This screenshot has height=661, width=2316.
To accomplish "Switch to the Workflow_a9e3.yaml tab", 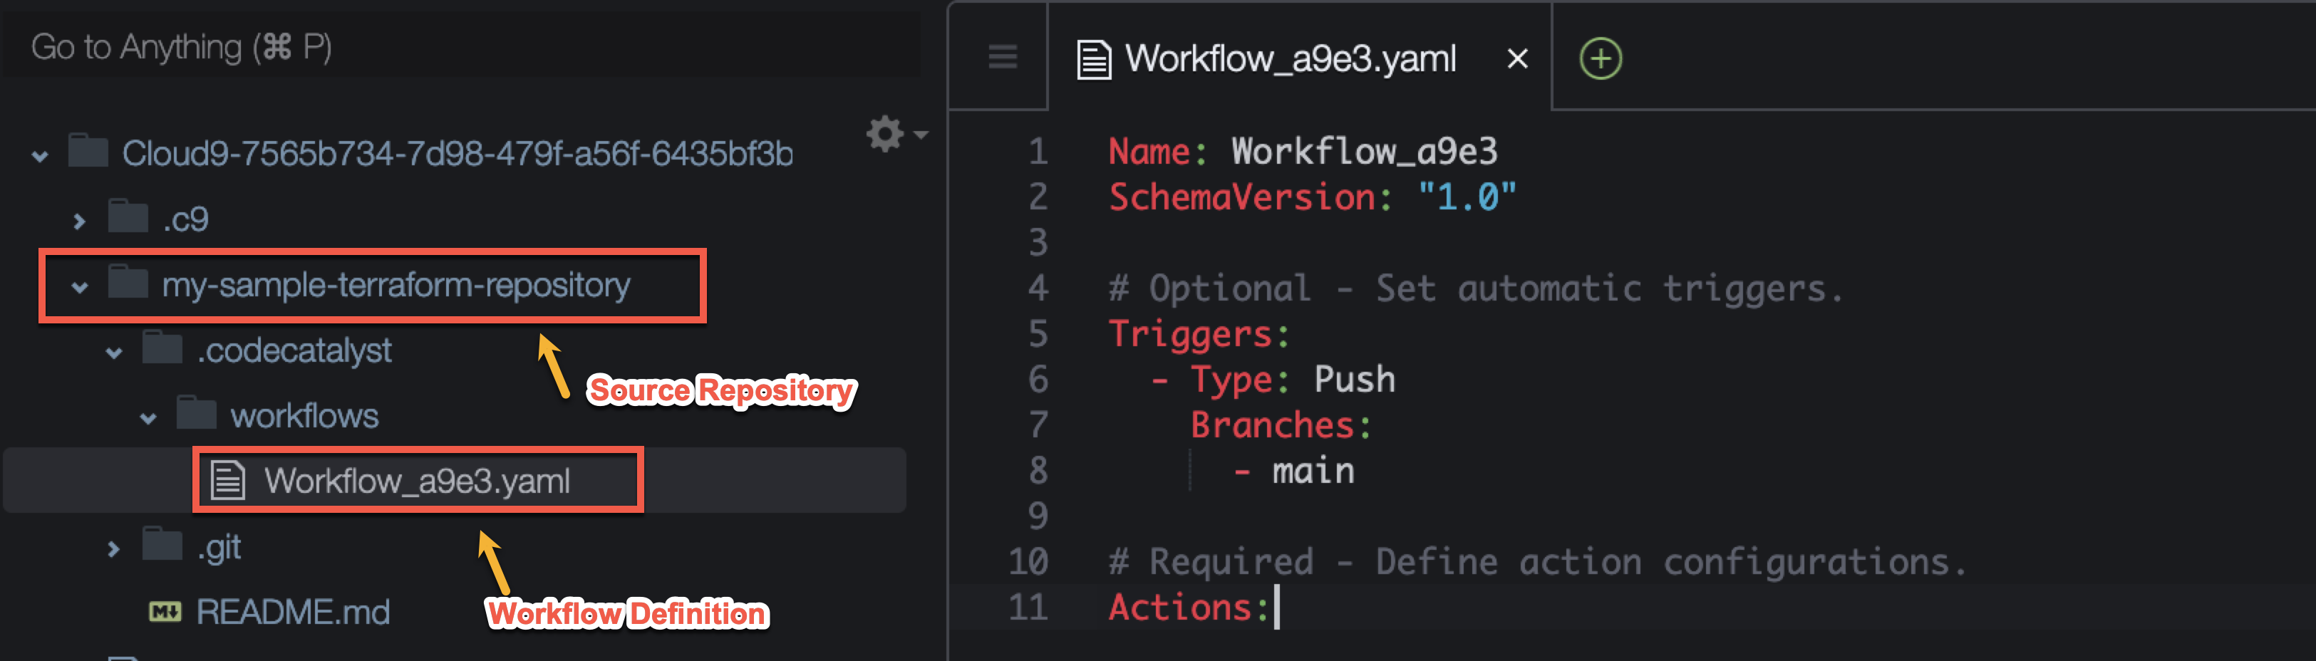I will [x=1295, y=59].
